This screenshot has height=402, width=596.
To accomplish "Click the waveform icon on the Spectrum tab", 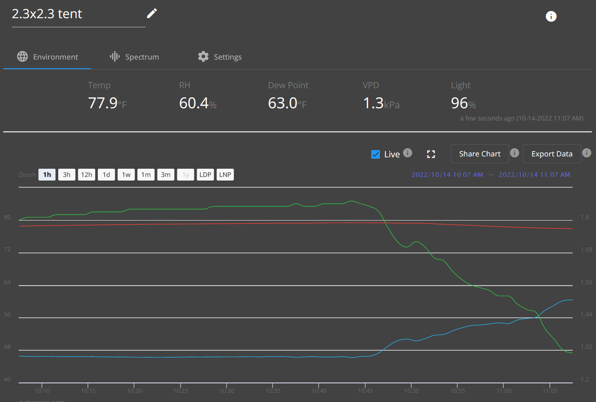I will click(x=115, y=56).
